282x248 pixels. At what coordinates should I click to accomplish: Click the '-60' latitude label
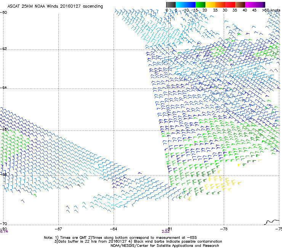(3, 13)
